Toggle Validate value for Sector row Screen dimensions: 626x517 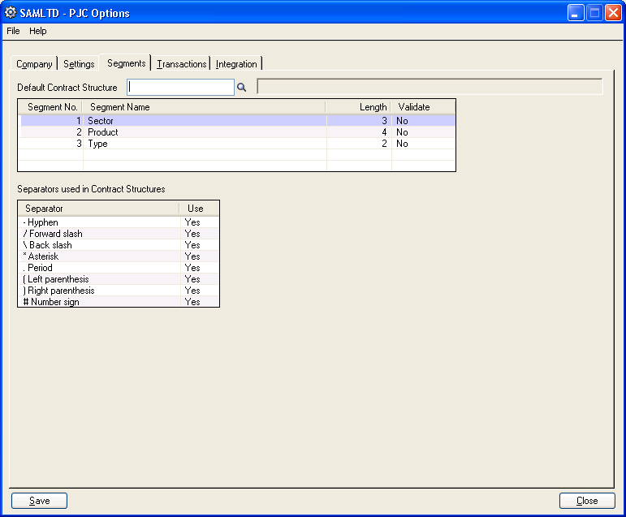[423, 121]
